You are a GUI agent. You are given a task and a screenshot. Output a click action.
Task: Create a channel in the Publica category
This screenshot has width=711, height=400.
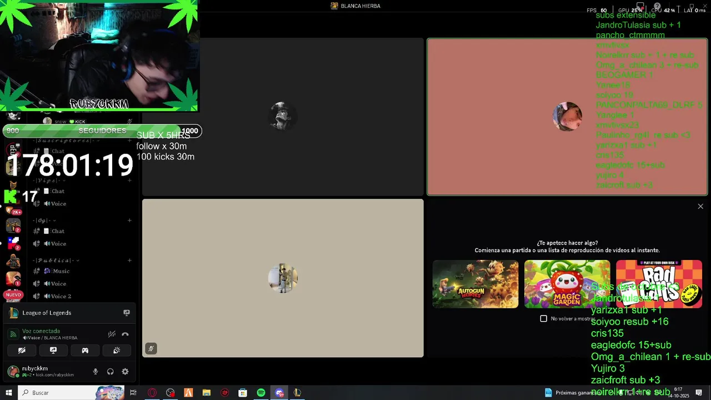tap(129, 261)
